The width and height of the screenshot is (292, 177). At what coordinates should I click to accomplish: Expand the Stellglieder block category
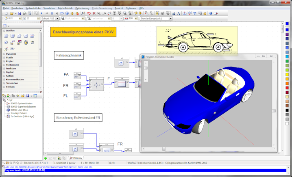(4, 65)
